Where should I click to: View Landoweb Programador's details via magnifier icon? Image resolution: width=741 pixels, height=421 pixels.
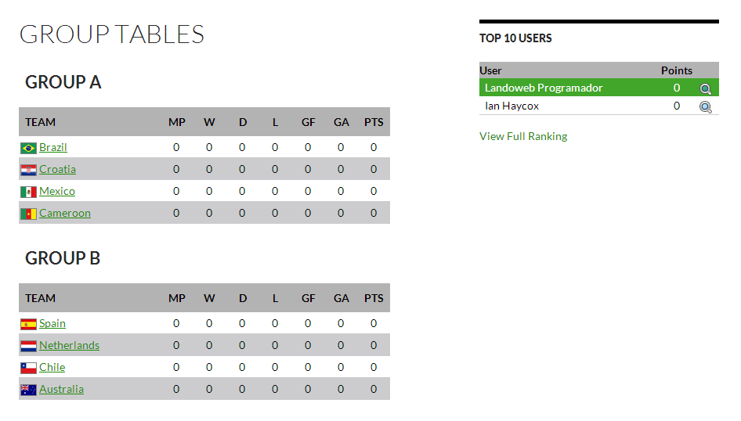[x=706, y=89]
